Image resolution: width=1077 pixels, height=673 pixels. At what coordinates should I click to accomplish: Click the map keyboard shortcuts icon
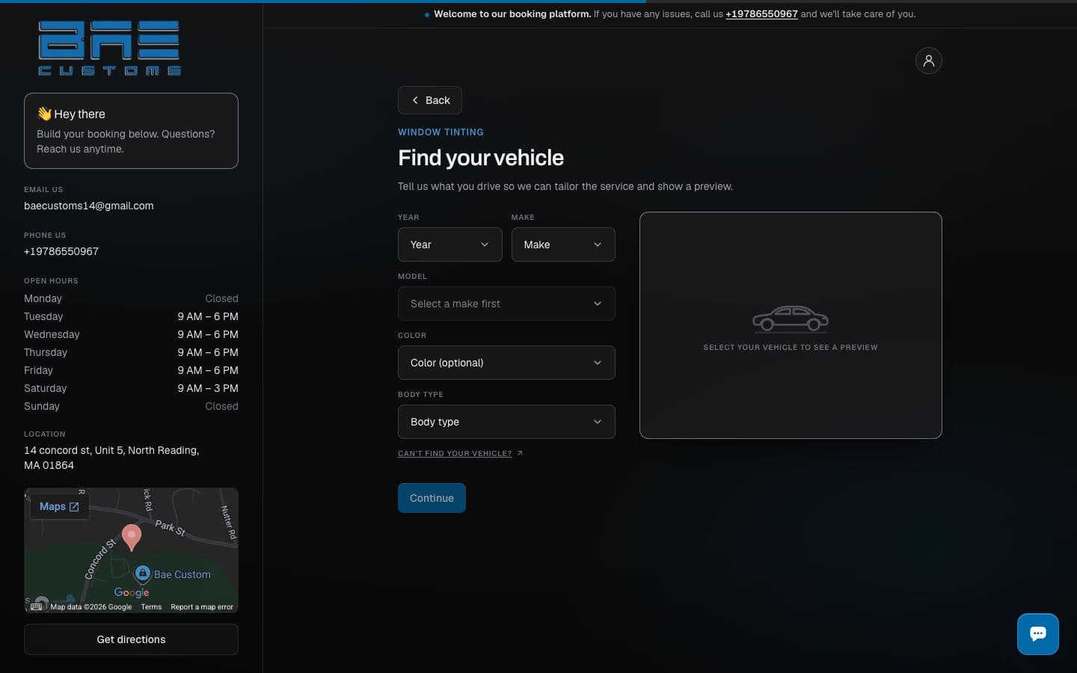tap(36, 606)
